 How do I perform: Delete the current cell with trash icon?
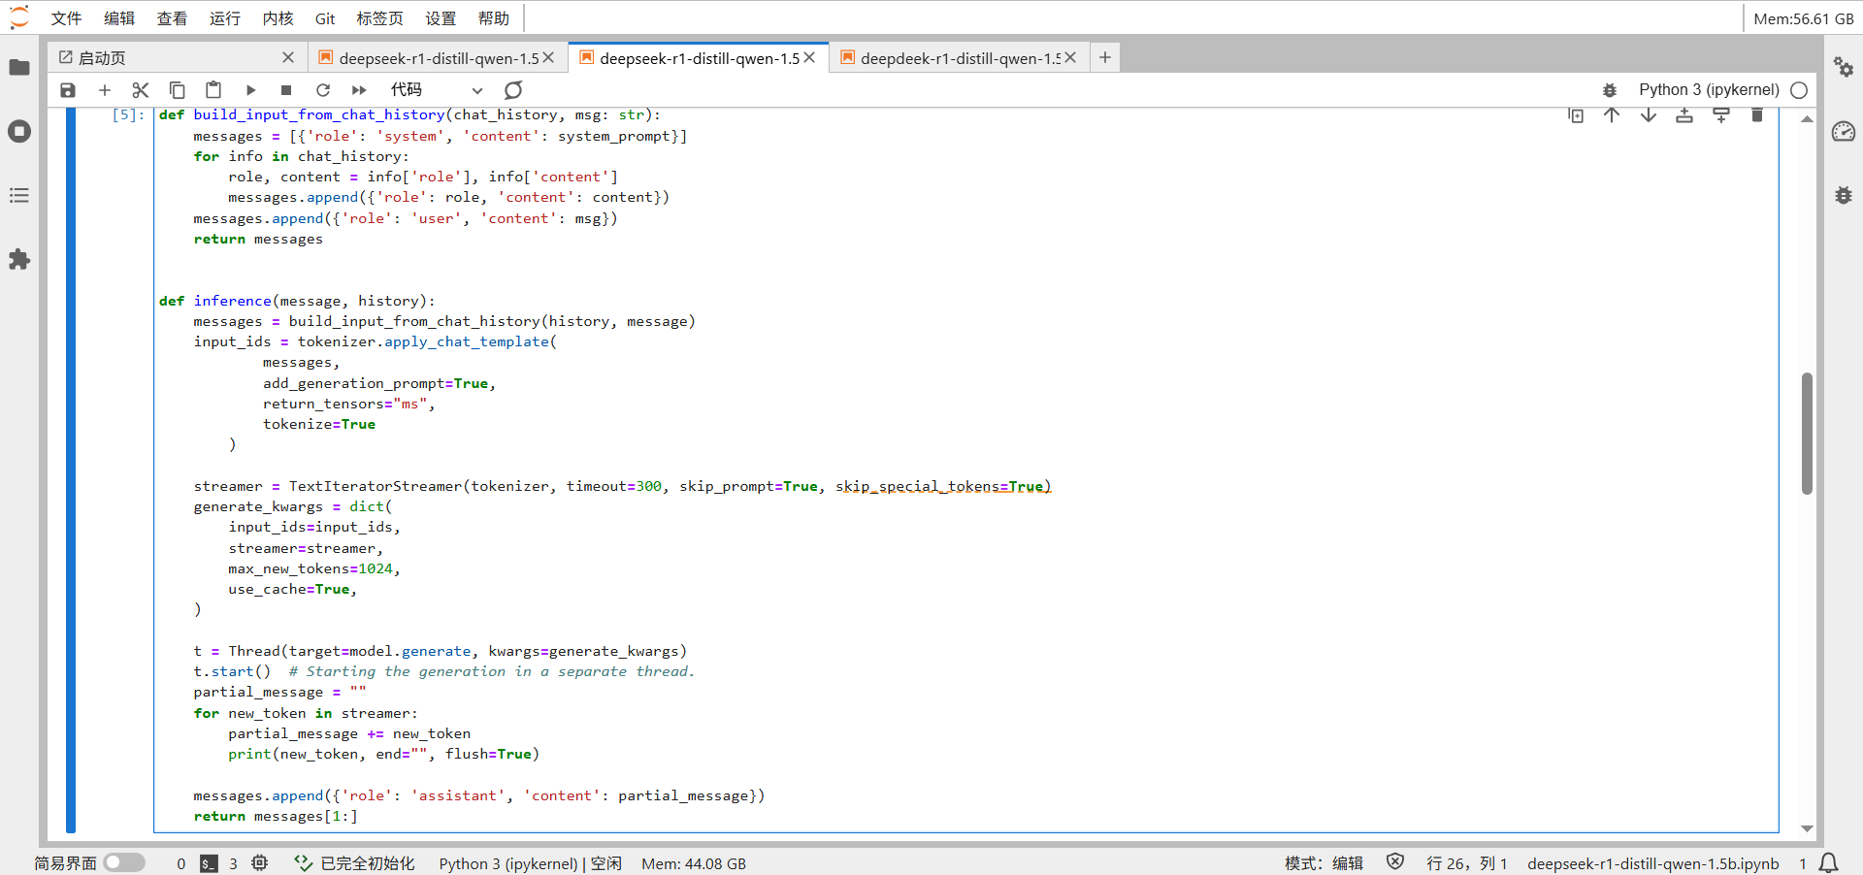tap(1756, 115)
